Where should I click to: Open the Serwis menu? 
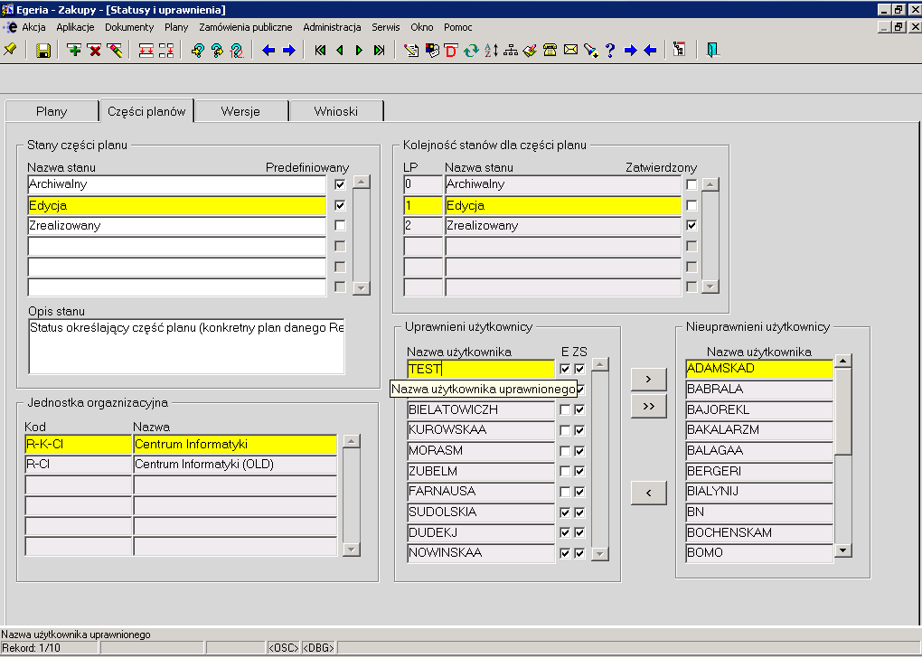(386, 27)
